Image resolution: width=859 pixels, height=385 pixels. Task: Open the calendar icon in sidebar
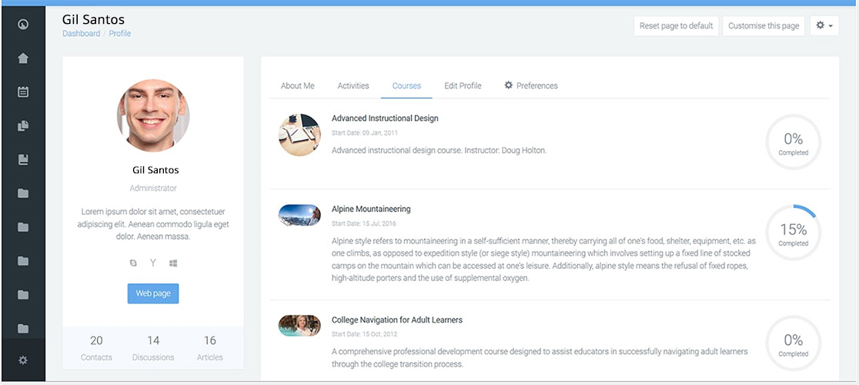pyautogui.click(x=23, y=92)
